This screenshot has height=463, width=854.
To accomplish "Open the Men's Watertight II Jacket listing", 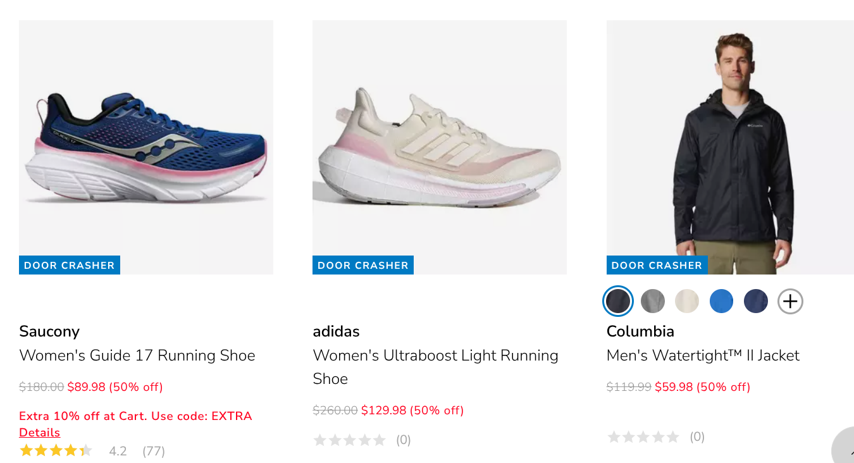I will click(x=703, y=355).
